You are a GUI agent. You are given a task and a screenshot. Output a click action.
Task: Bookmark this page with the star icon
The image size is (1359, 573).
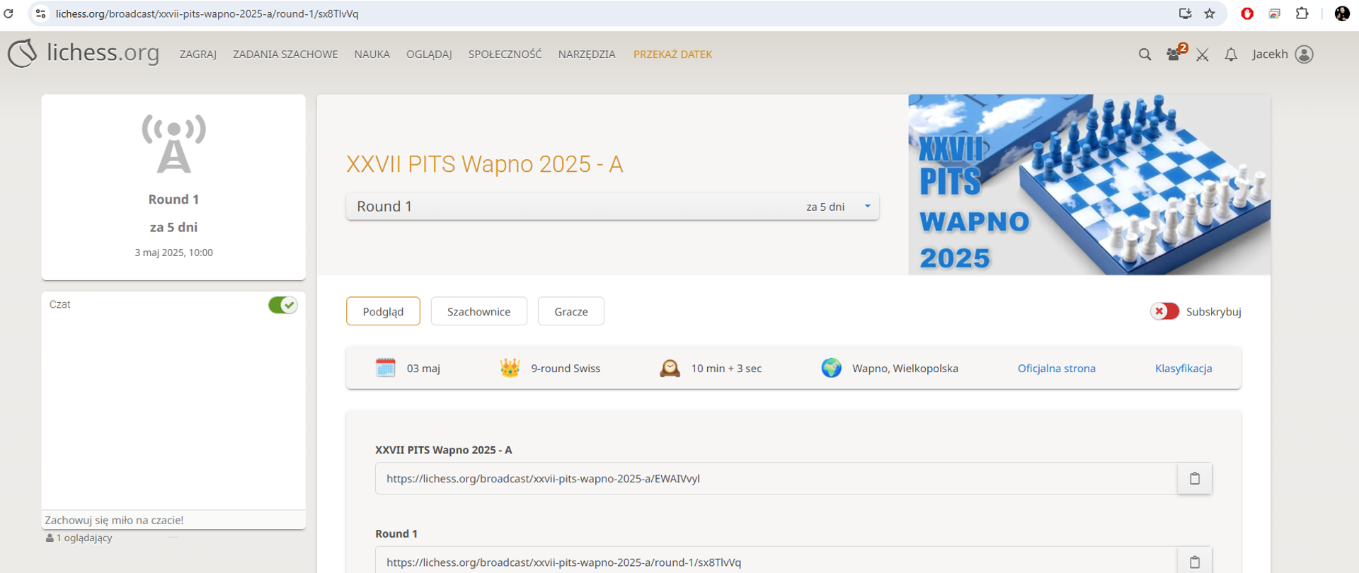(x=1210, y=13)
